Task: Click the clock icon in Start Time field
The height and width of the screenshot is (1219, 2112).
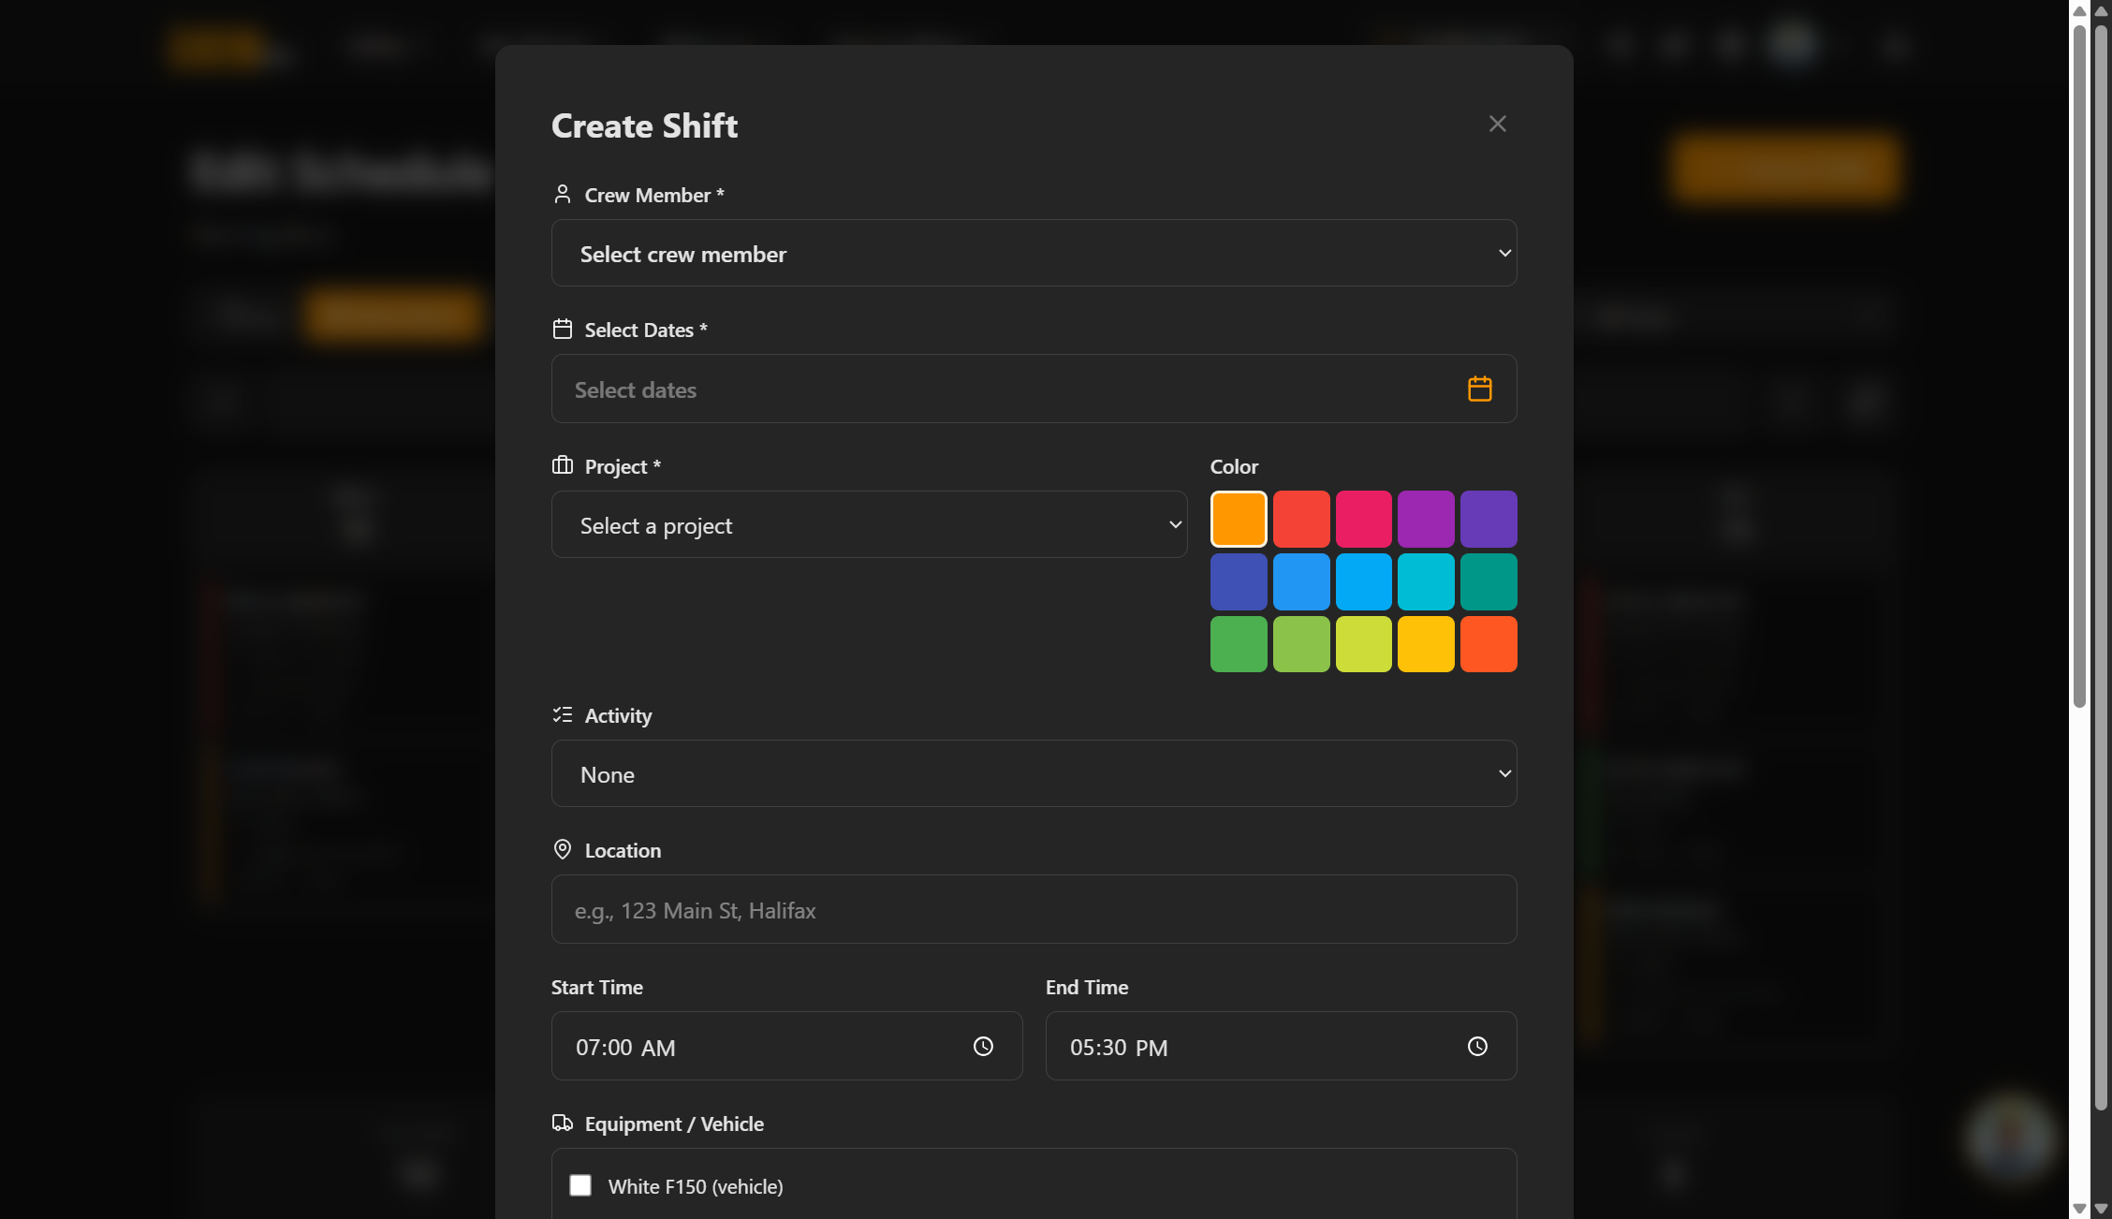Action: click(x=983, y=1046)
